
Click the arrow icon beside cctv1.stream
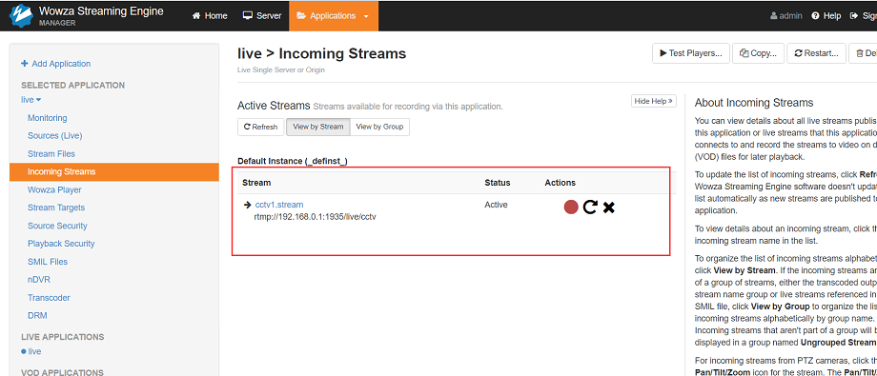click(247, 205)
